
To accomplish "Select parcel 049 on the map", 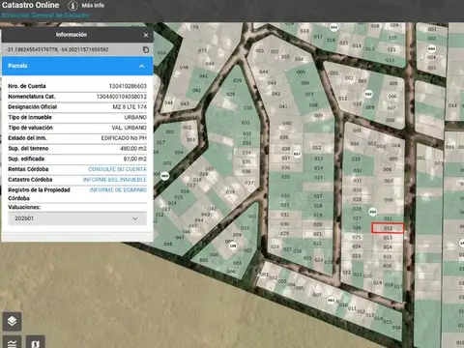I will [210, 64].
